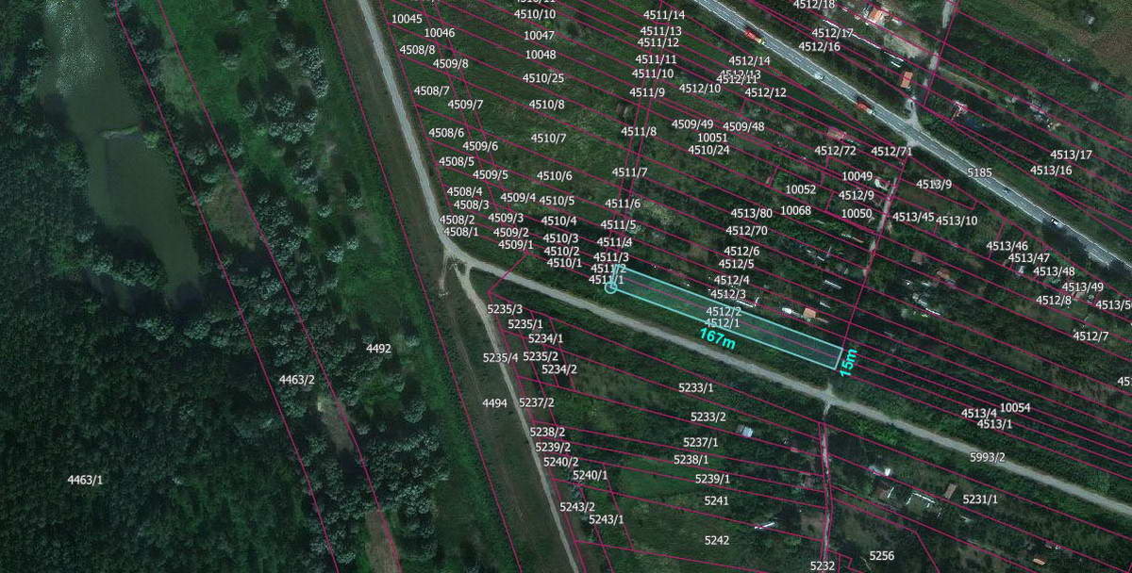Image resolution: width=1132 pixels, height=573 pixels.
Task: Select parcel labeled 10054
Action: 1014,407
